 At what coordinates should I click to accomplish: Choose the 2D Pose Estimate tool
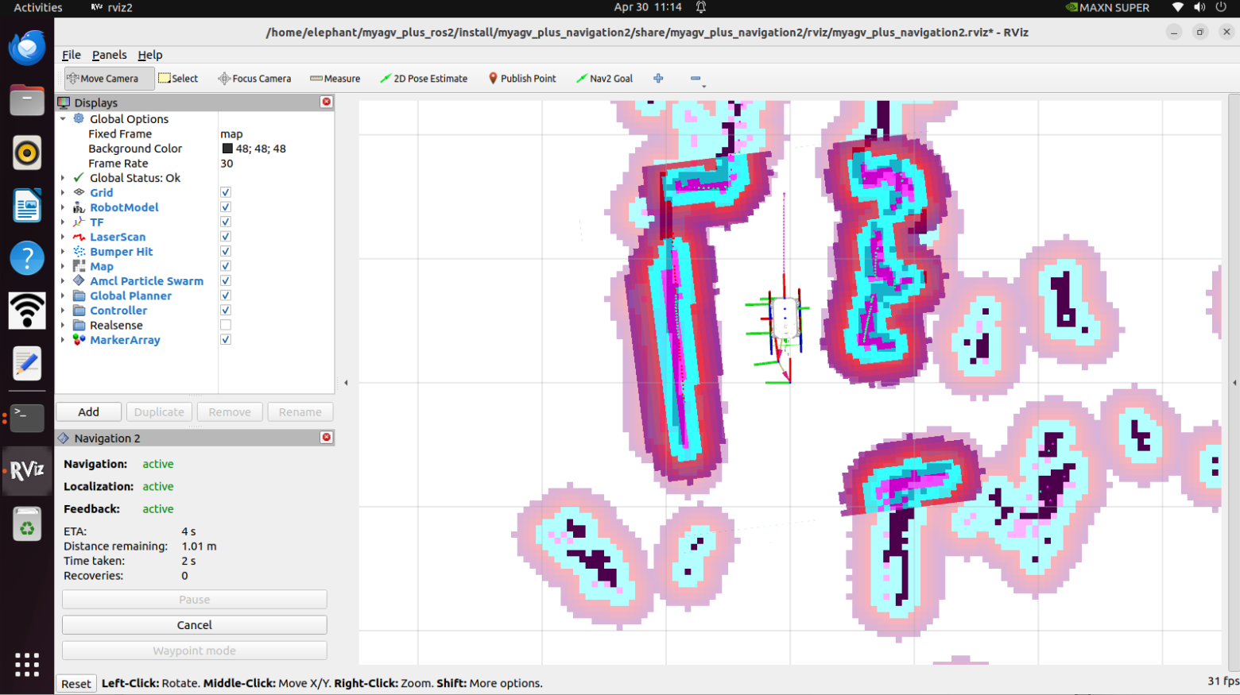point(423,79)
